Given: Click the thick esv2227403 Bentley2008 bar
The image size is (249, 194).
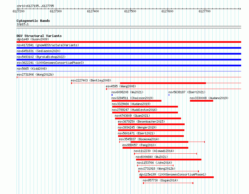Looking at the screenshot, I should point(163,83).
